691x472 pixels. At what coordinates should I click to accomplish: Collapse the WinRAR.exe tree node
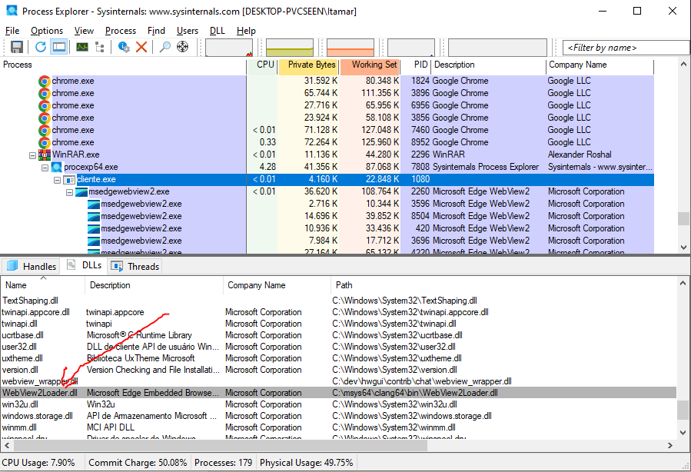[x=32, y=155]
